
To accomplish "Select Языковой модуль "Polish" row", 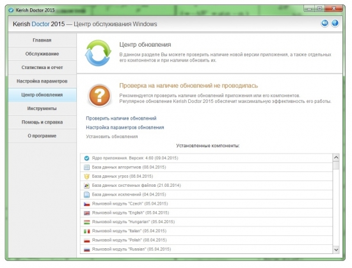I will [x=206, y=240].
